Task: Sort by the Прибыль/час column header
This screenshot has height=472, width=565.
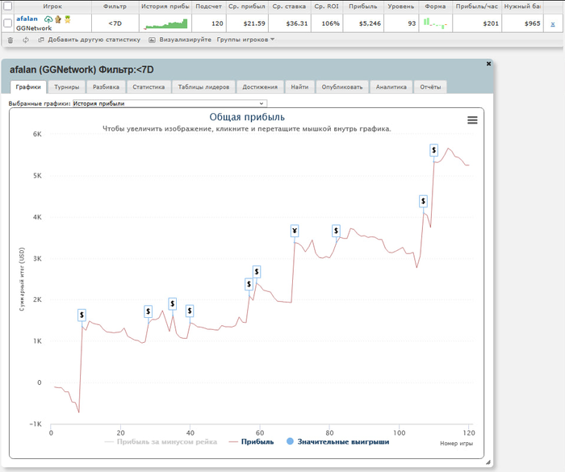Action: pos(477,6)
